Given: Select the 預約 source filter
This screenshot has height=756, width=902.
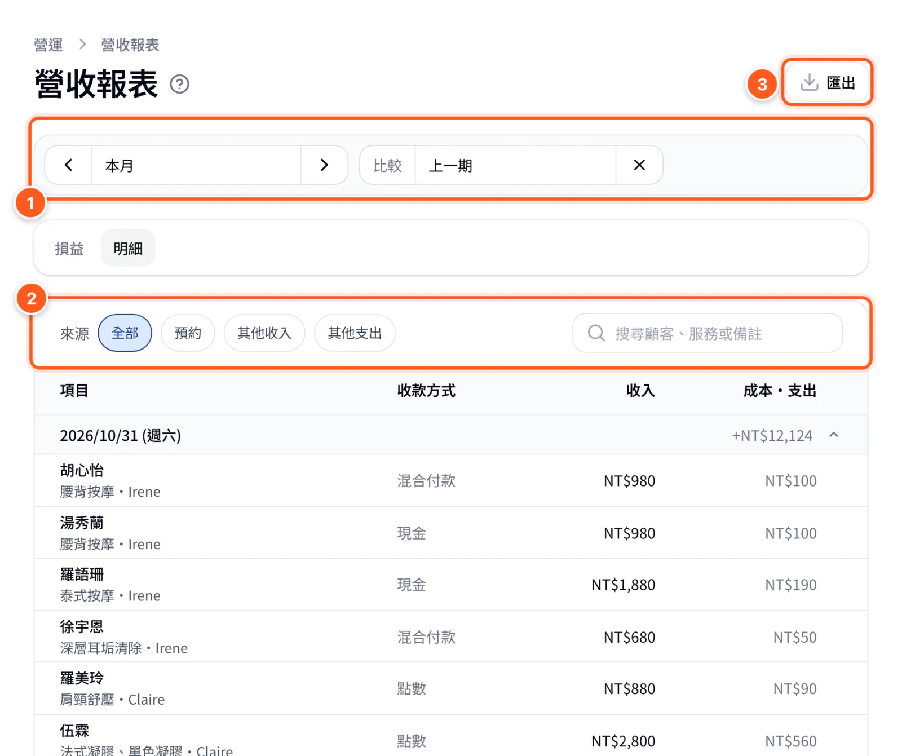Looking at the screenshot, I should [x=188, y=333].
